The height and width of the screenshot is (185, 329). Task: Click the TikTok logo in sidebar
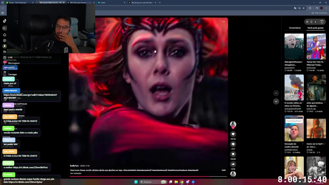[5, 21]
